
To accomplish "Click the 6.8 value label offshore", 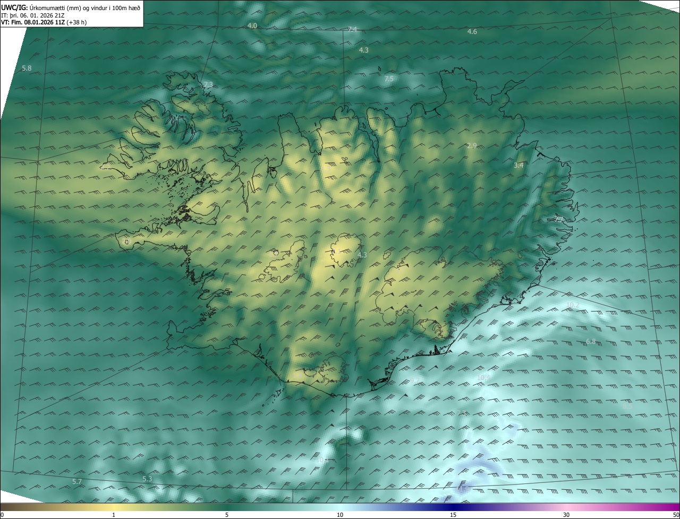I will tap(591, 342).
